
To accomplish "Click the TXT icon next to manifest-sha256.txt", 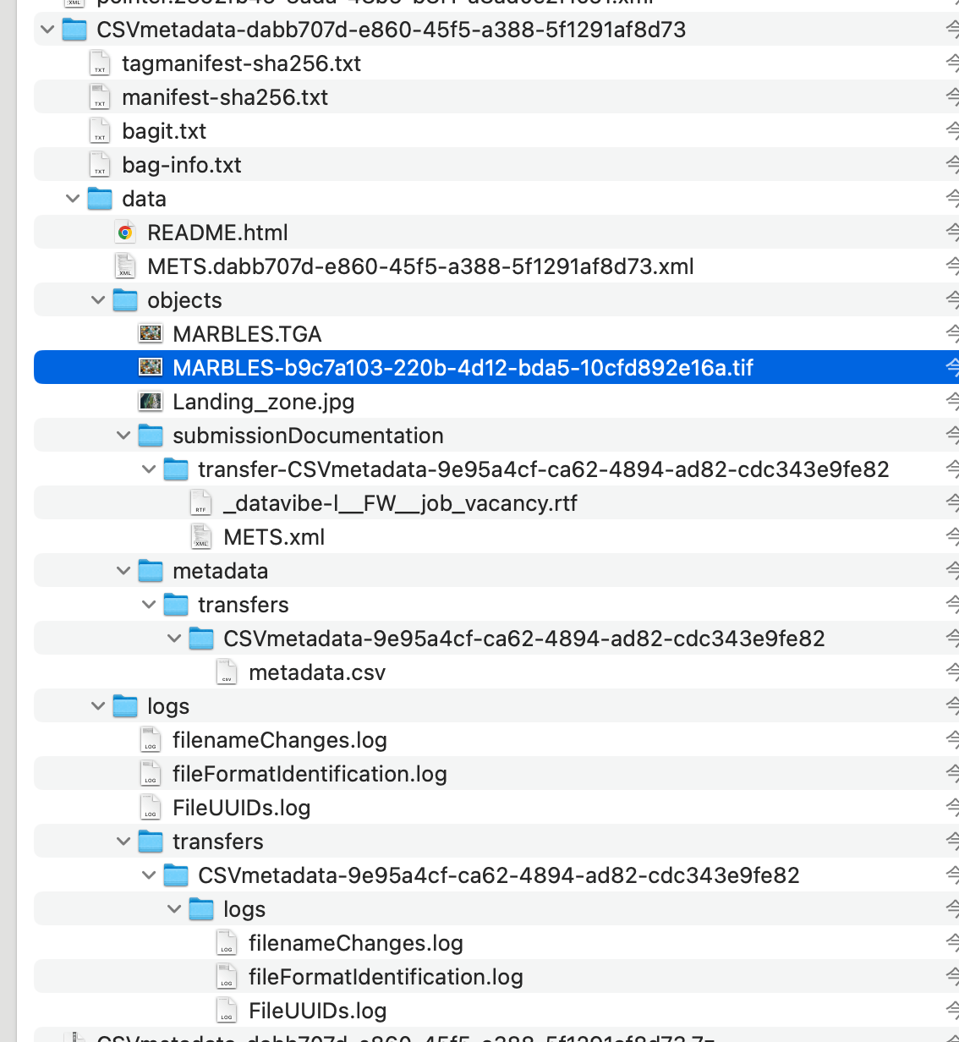I will tap(100, 96).
